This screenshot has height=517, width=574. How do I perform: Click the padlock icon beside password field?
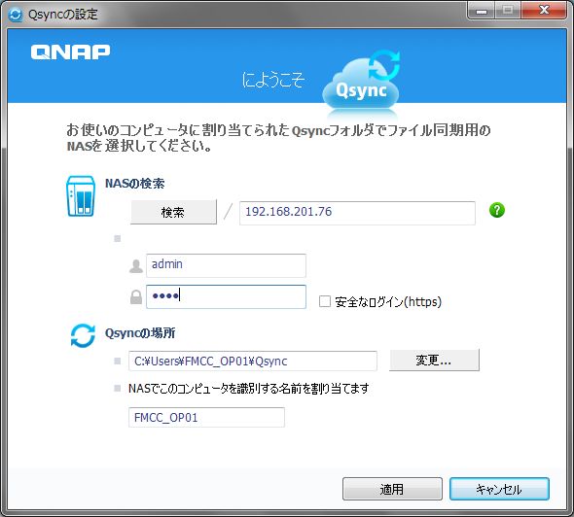136,297
